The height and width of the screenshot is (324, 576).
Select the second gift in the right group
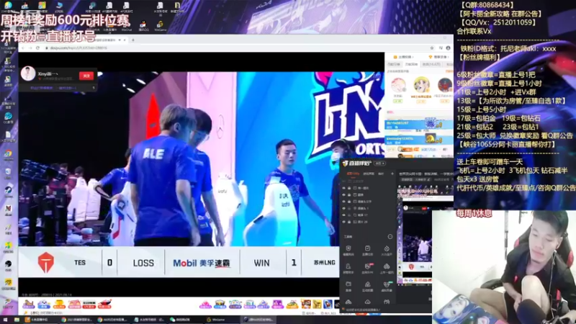coord(220,304)
